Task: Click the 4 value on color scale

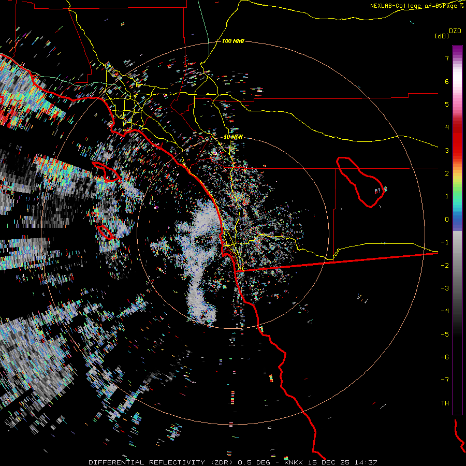Action: click(447, 127)
